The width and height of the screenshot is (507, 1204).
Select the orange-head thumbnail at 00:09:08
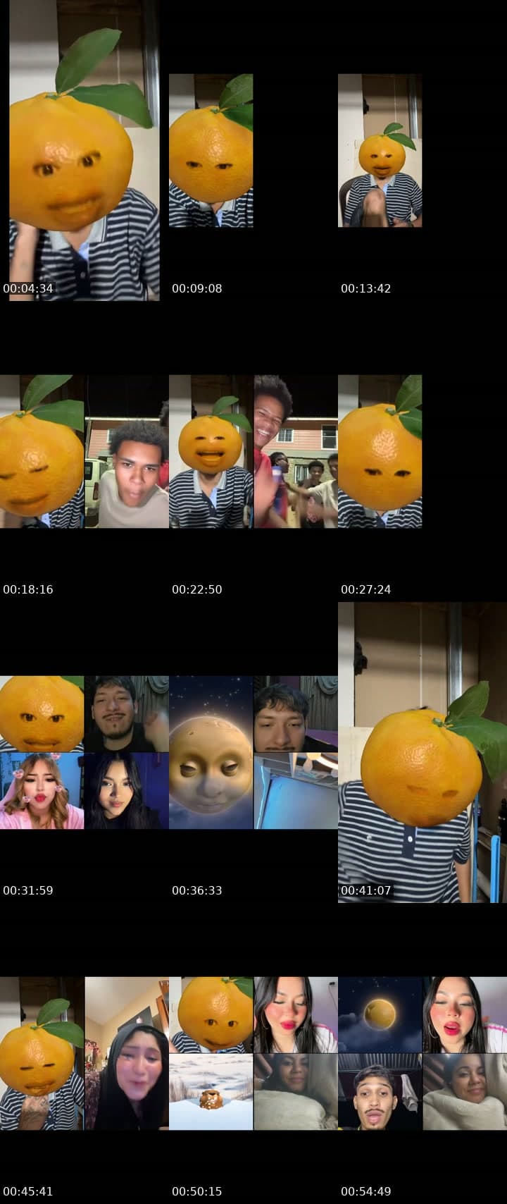(x=211, y=150)
